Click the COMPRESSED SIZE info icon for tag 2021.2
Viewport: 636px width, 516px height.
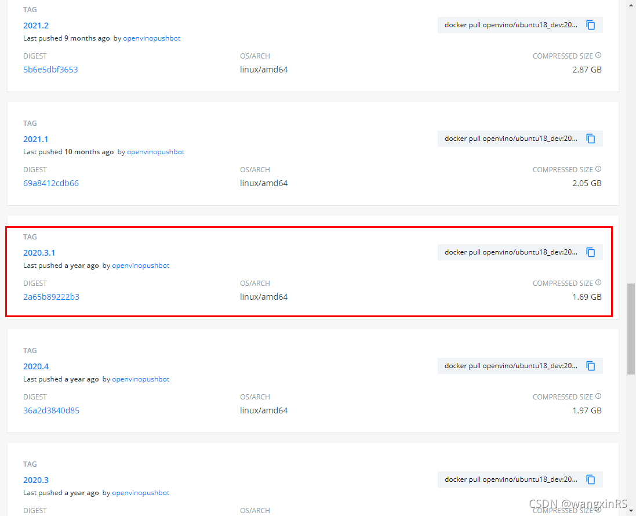(598, 55)
